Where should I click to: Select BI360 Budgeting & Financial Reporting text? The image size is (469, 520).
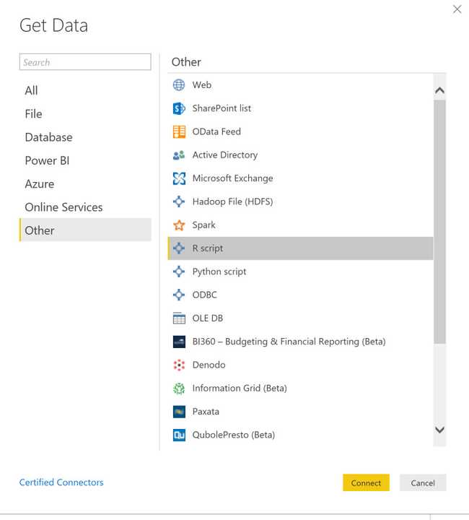point(289,342)
